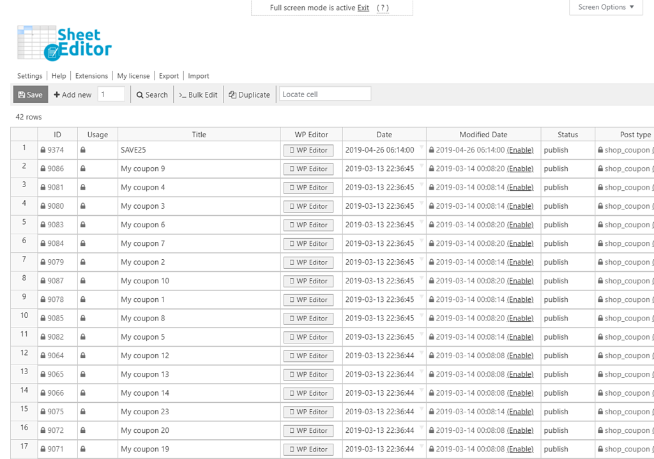The height and width of the screenshot is (459, 654).
Task: Exit full screen mode link
Action: click(x=363, y=8)
